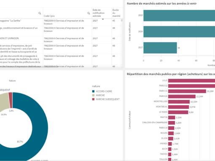Click the CHALONS-EN-CHAMPAGNE axis label
This screenshot has height=161, width=215.
155,123
